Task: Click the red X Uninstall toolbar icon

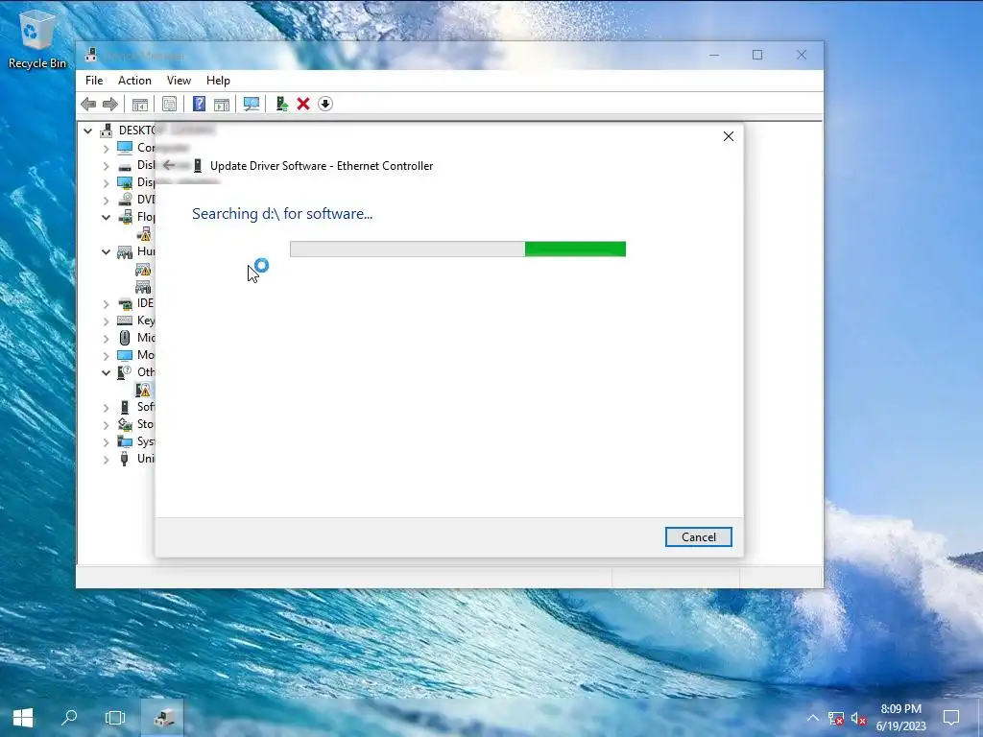Action: (303, 104)
